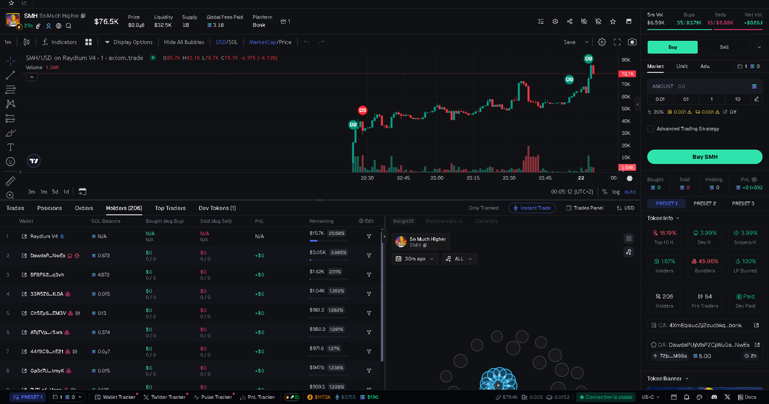
Task: Toggle fullscreen chart mode
Action: tap(617, 42)
